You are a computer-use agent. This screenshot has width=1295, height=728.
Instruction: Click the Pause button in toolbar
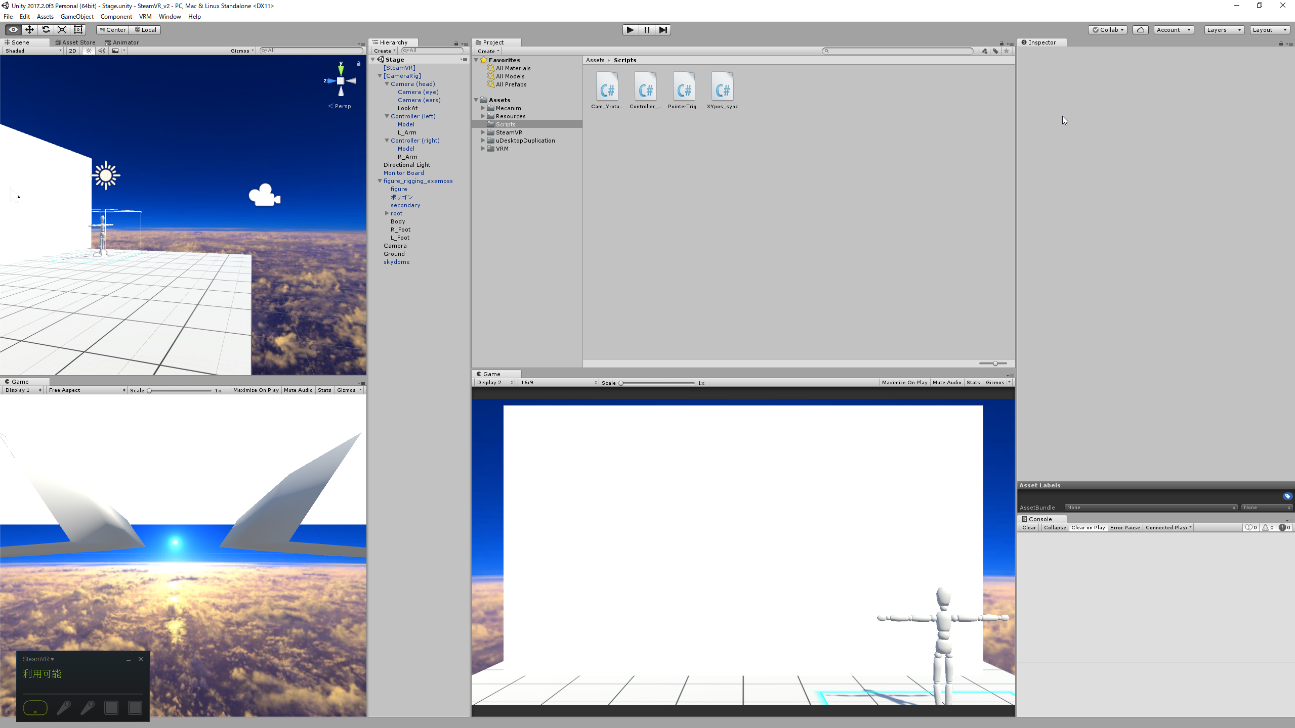click(x=646, y=30)
